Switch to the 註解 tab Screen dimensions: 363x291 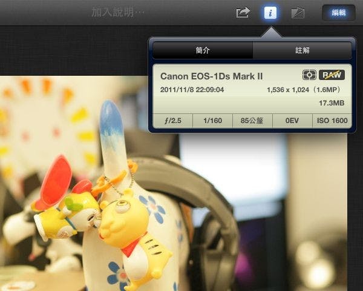coord(302,50)
